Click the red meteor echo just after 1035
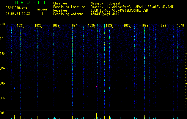The image size is (187, 119). tap(97, 87)
